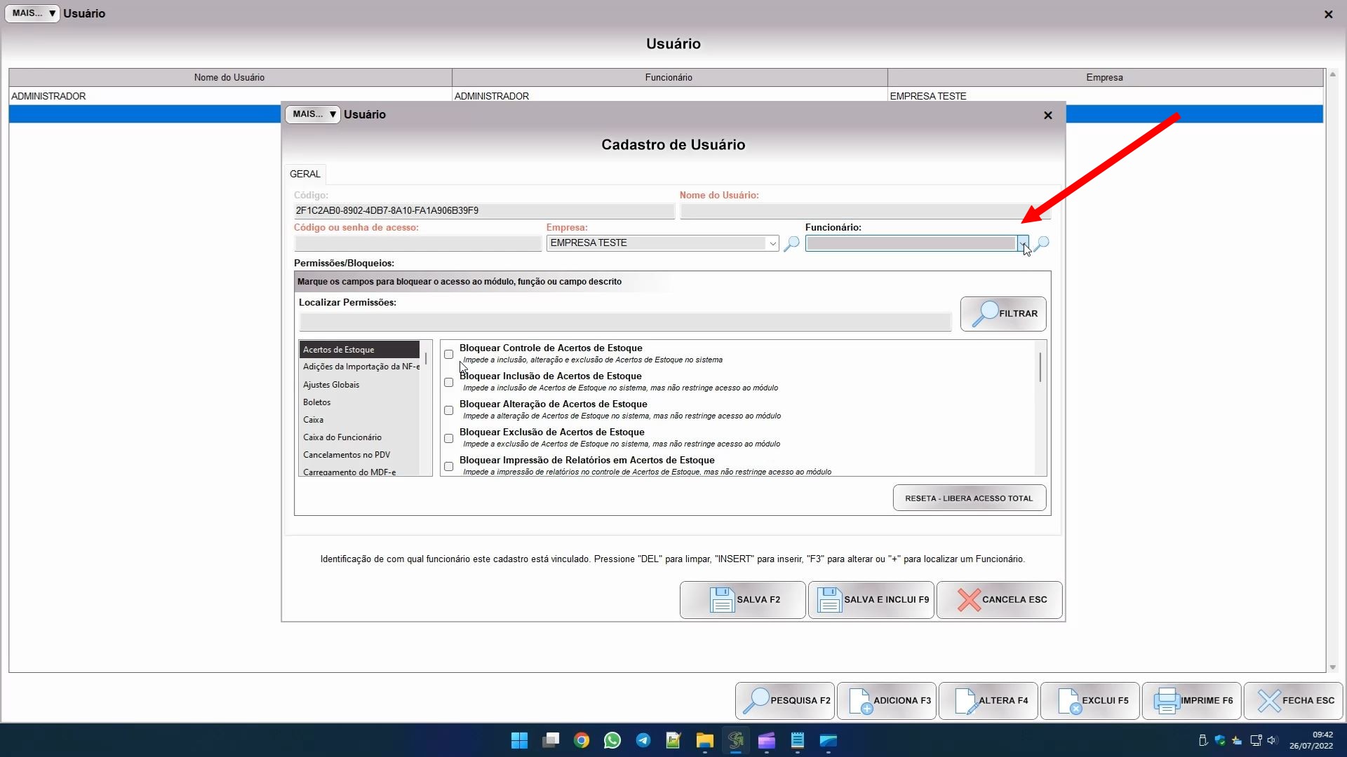Click the Localizar Permissões search field
The image size is (1347, 757).
tap(624, 322)
